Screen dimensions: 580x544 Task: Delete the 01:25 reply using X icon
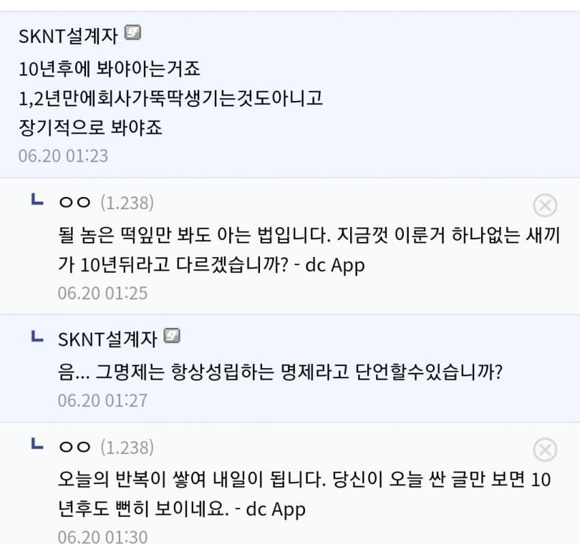coord(545,205)
